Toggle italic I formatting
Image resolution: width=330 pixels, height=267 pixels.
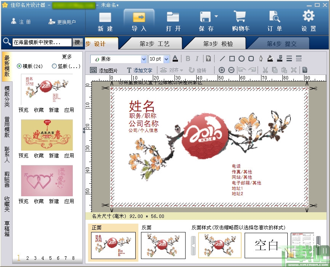click(197, 59)
